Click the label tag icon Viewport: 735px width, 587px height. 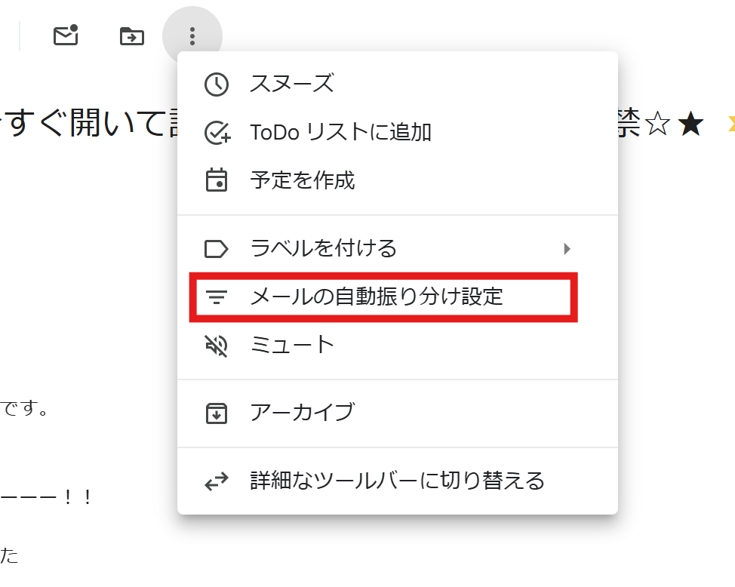217,248
